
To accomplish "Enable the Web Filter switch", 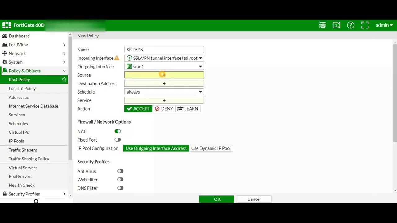I will [120, 179].
